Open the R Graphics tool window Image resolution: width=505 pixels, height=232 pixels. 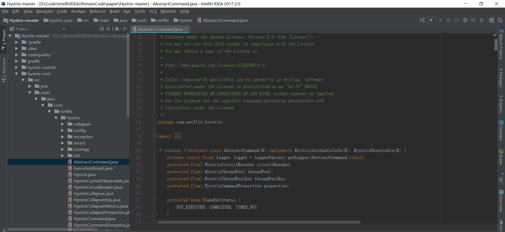501,104
